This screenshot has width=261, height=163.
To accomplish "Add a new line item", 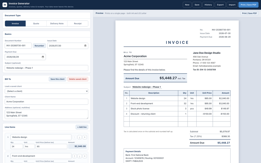I will click(x=82, y=127).
